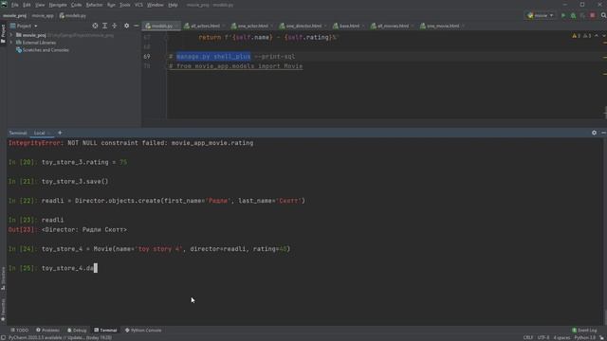
Task: Click 4 spaces indent setting
Action: point(561,338)
